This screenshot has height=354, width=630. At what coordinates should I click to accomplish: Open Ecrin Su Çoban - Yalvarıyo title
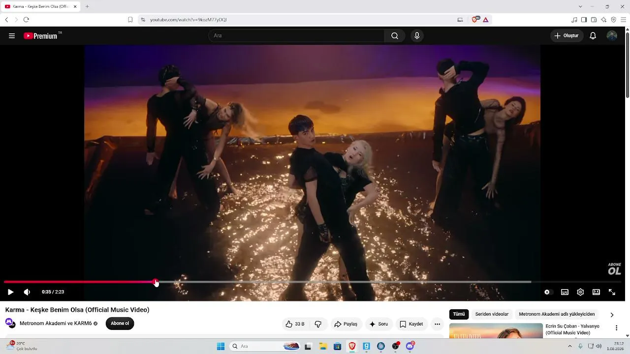[572, 329]
